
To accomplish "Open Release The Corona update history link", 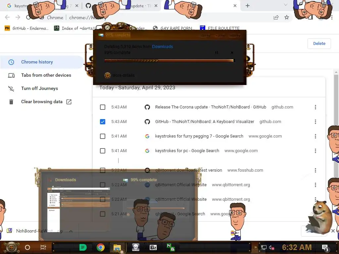I will point(211,107).
